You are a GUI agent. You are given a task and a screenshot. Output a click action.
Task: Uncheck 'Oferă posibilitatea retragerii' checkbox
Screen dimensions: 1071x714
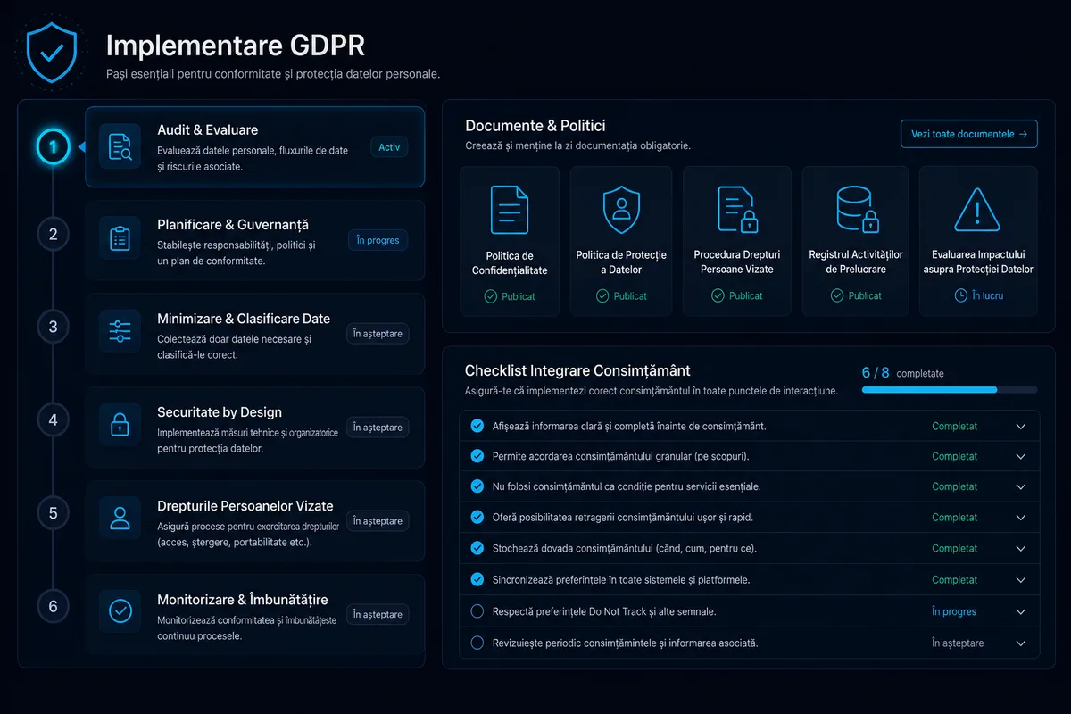point(477,518)
